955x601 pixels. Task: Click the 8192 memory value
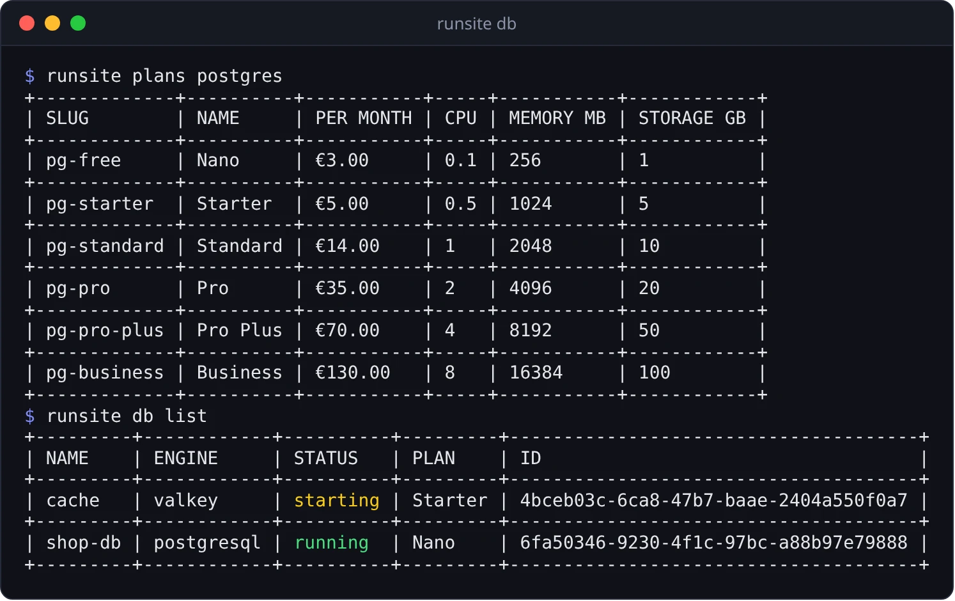[531, 331]
